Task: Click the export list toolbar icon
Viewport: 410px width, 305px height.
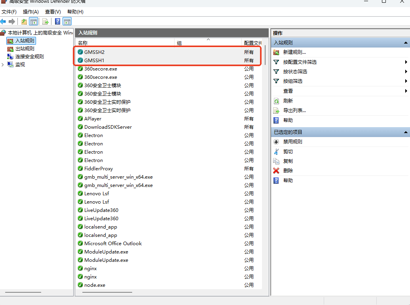Action: click(x=46, y=21)
